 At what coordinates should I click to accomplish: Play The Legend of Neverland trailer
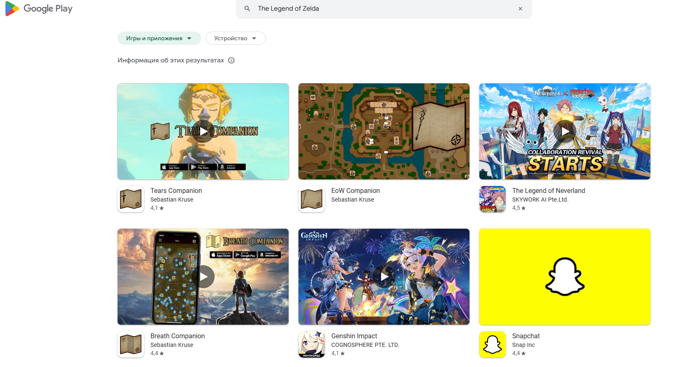565,131
